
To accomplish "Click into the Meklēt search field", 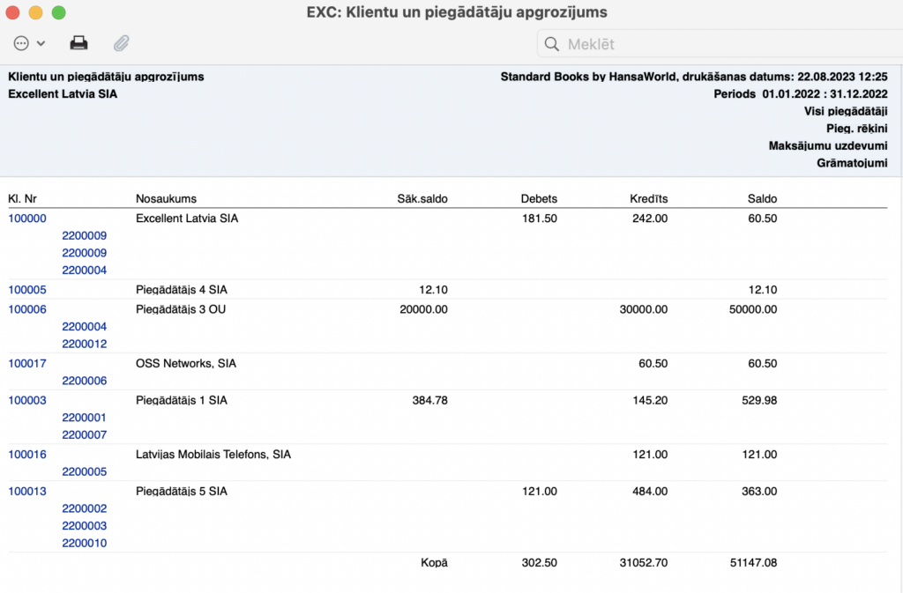I will click(723, 44).
